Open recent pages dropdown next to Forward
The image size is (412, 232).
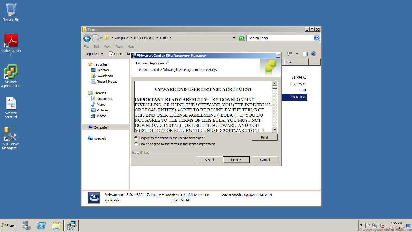(x=101, y=38)
